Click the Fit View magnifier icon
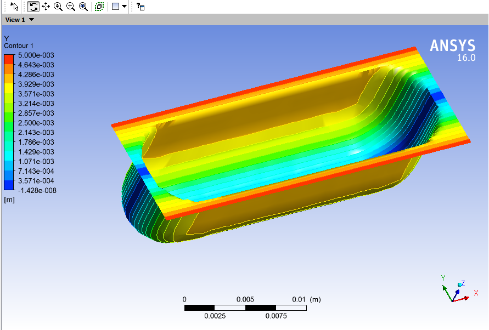 click(x=82, y=7)
